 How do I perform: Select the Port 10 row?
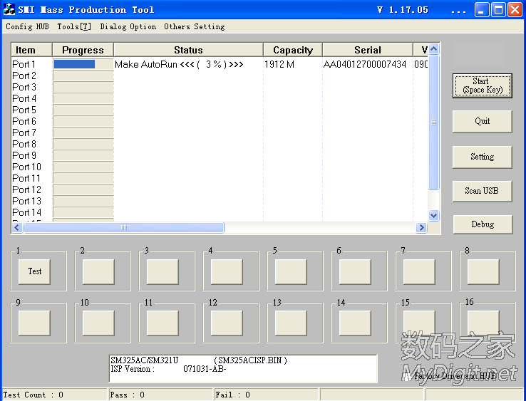click(x=220, y=167)
